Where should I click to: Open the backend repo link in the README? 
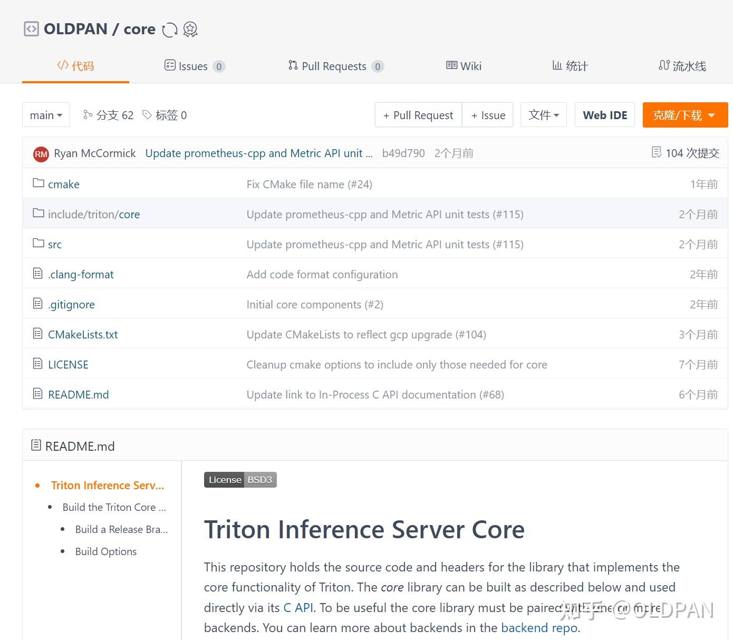538,627
